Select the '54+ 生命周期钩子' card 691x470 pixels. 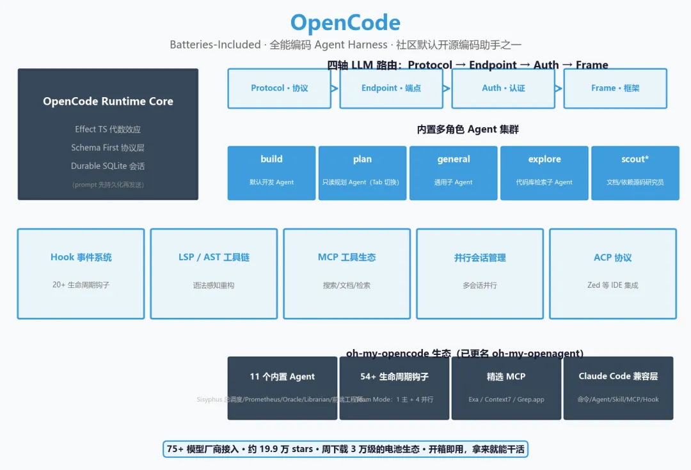[394, 388]
